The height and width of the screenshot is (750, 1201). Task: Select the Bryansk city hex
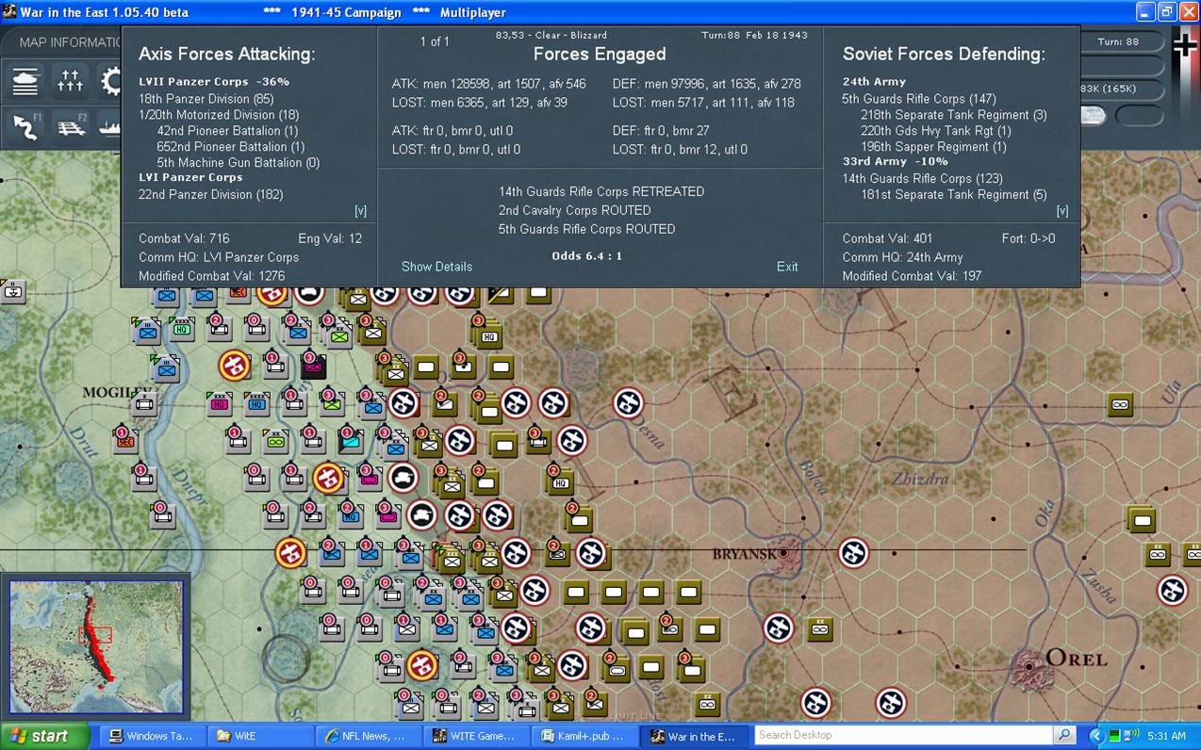point(782,553)
